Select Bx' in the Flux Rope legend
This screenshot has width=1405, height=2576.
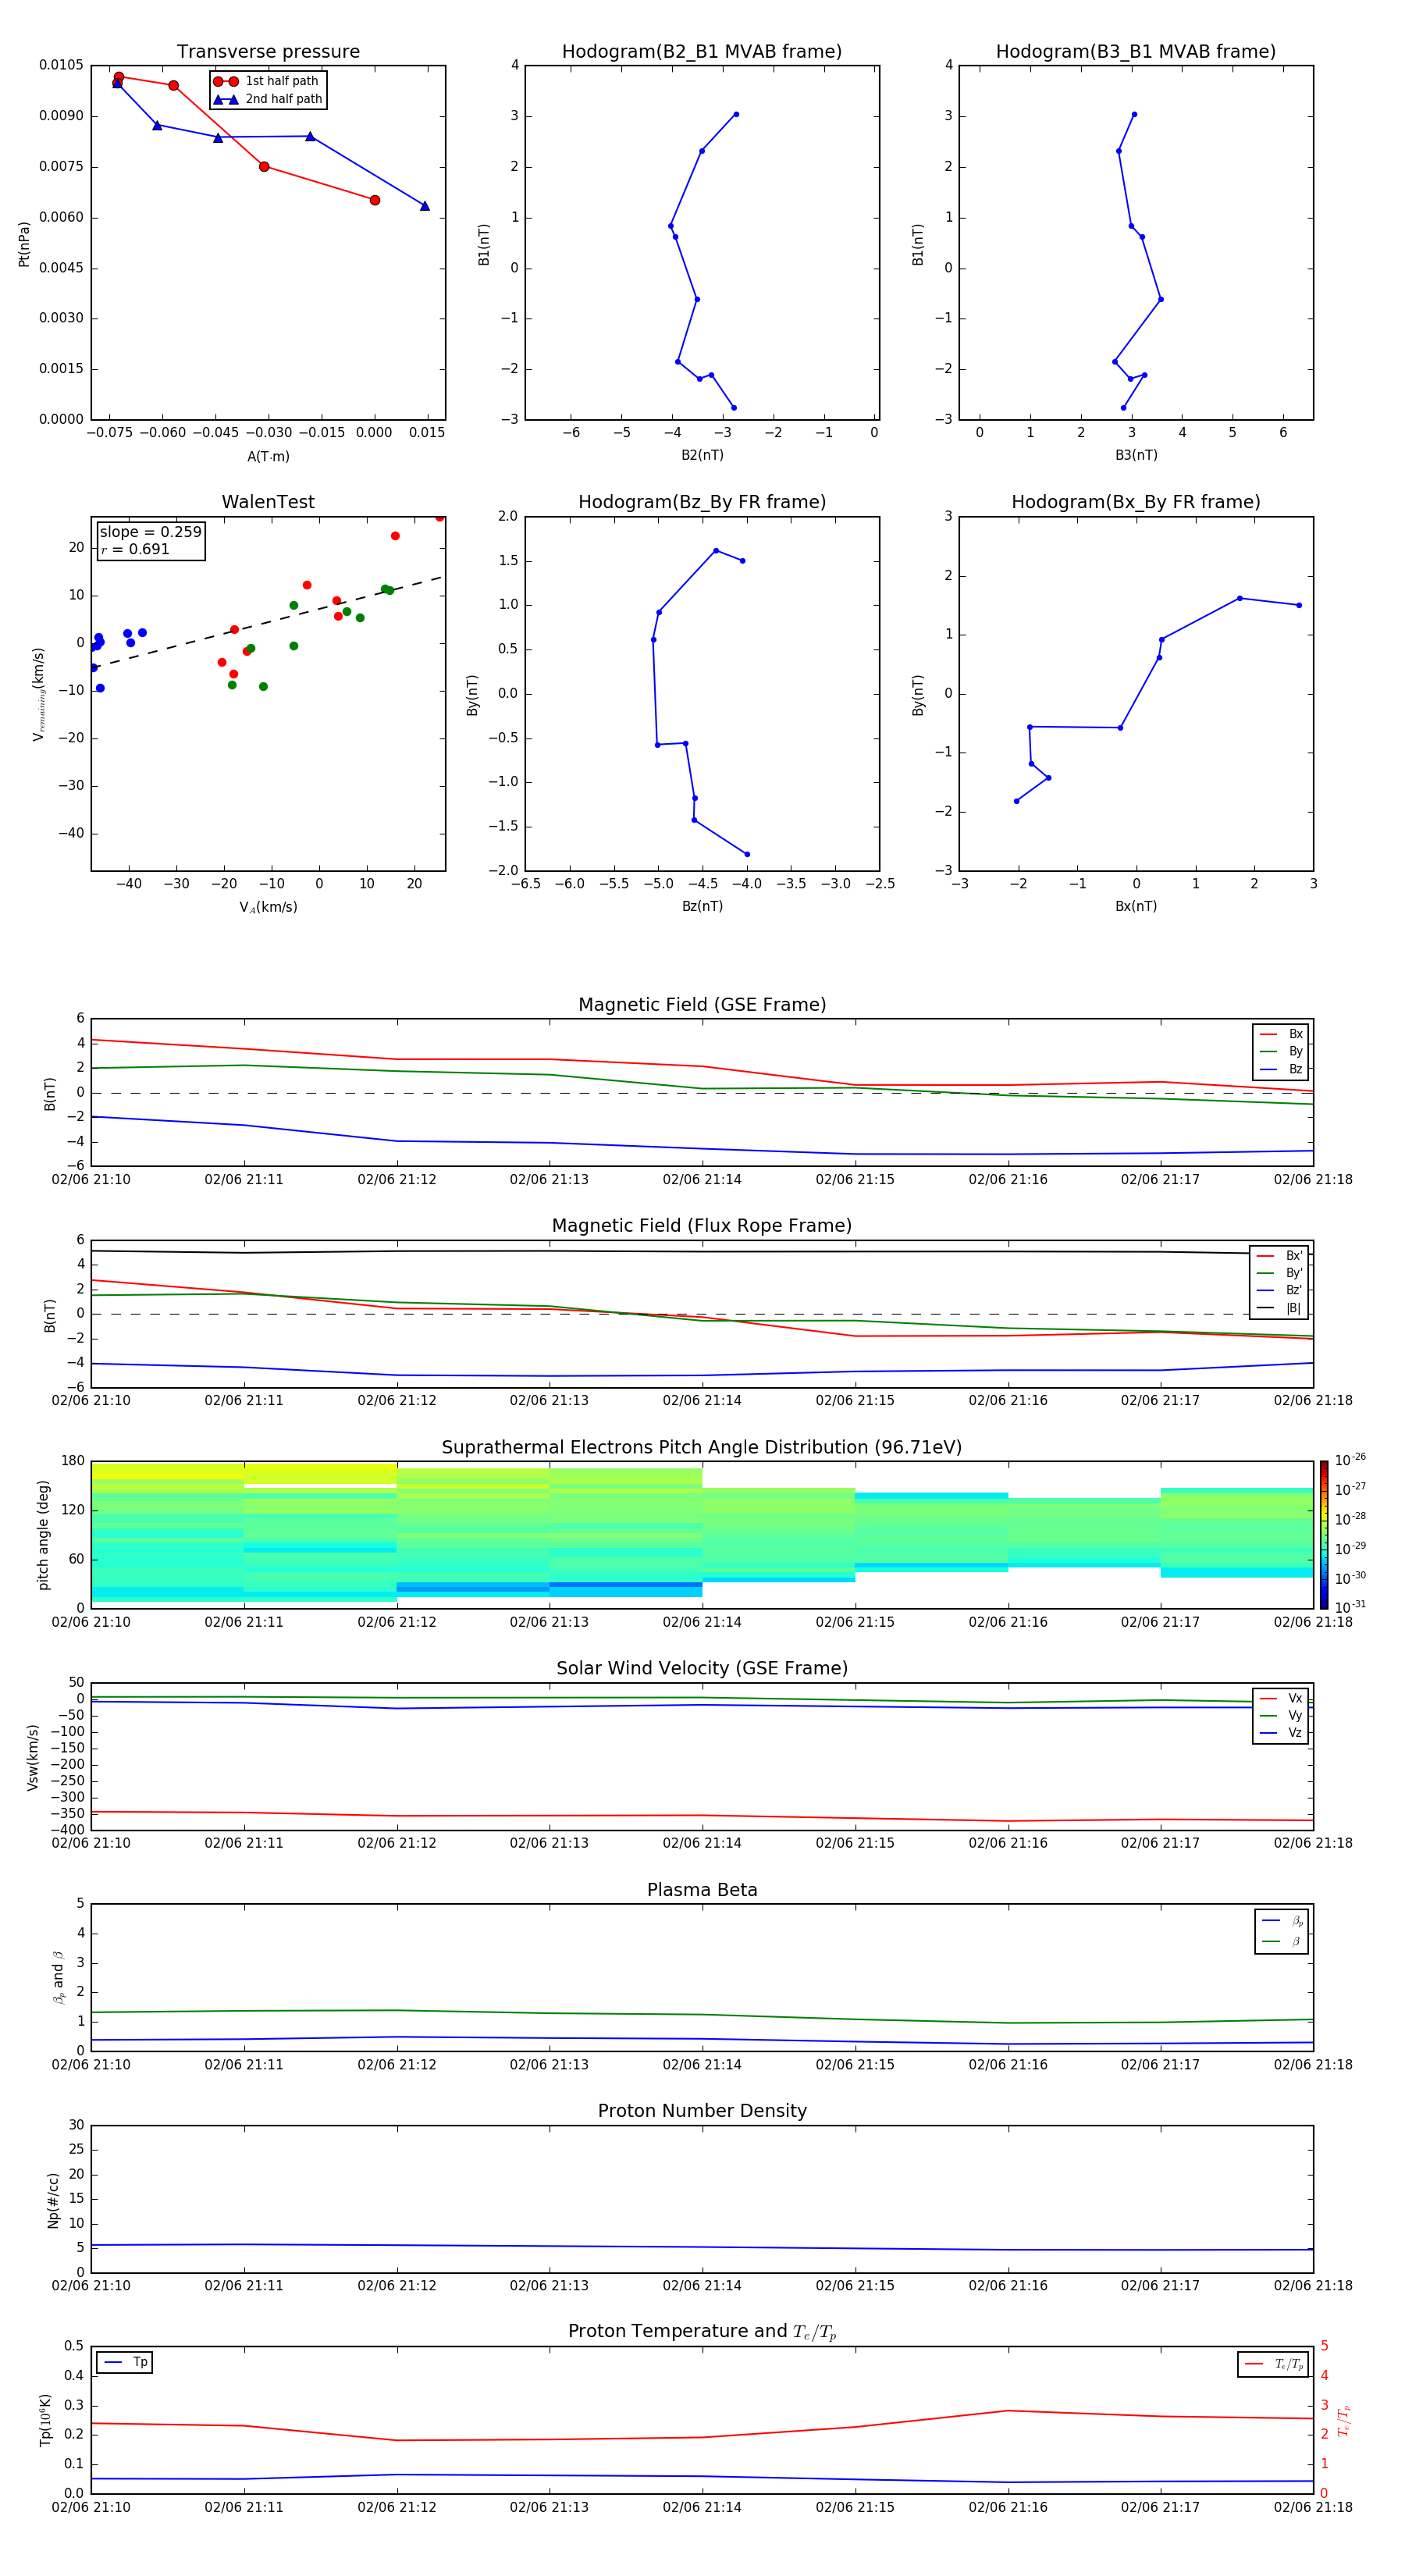point(1280,1256)
